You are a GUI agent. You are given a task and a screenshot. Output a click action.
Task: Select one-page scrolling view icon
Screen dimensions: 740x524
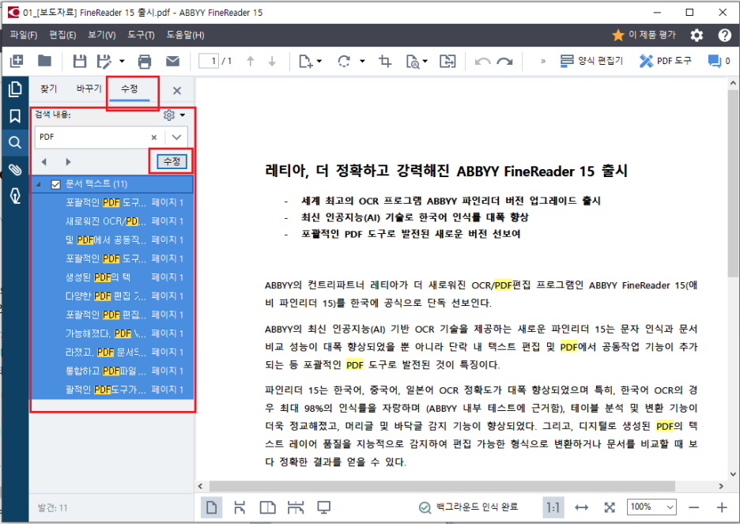tap(240, 507)
